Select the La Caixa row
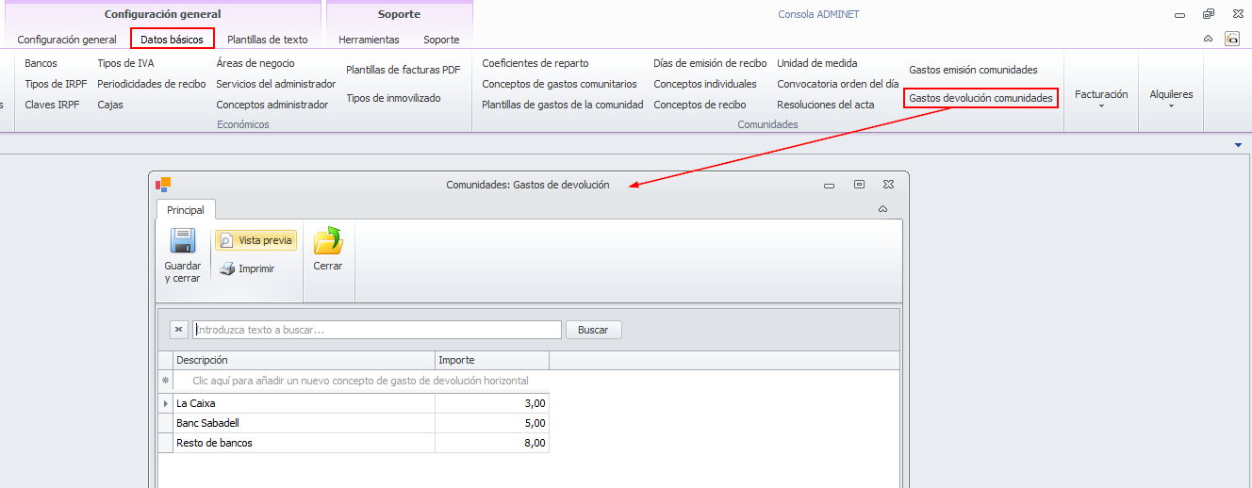 (354, 403)
